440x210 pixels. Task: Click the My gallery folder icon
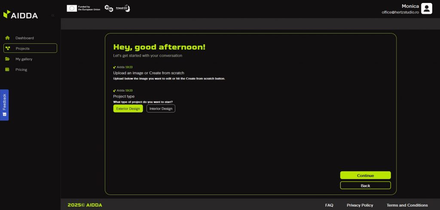click(x=7, y=59)
